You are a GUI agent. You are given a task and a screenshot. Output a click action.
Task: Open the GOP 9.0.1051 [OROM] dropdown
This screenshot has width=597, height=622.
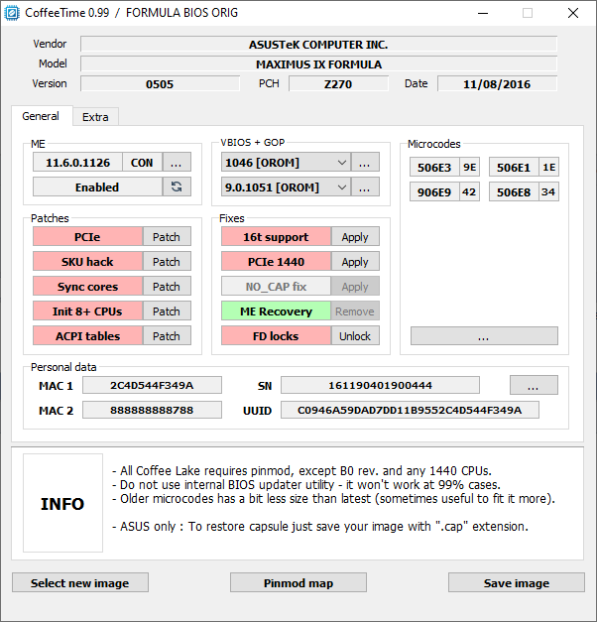point(286,187)
